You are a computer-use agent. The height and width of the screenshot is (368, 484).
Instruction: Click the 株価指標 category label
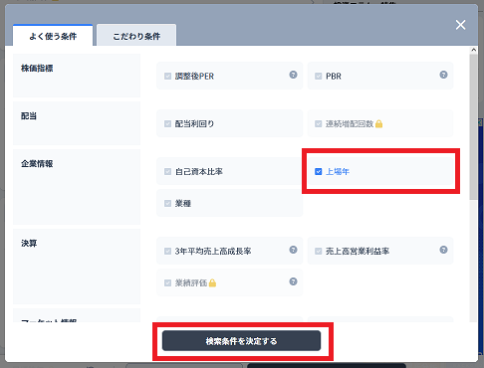37,69
